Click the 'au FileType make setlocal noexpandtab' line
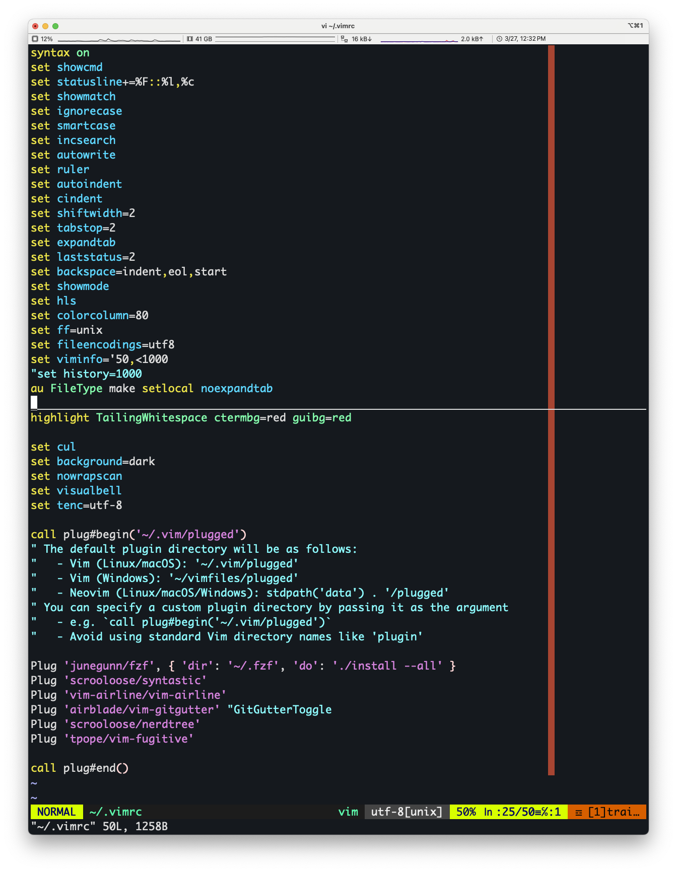677x872 pixels. (x=152, y=389)
